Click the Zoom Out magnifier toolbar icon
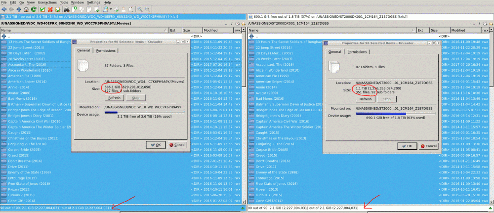The height and width of the screenshot is (213, 494). point(147,9)
